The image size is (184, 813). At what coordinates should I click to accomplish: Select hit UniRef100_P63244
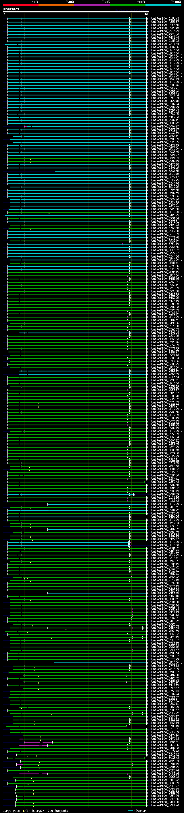(165, 79)
